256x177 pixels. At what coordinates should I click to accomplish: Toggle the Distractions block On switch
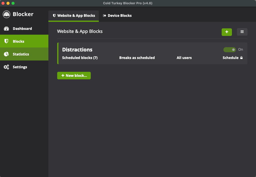click(x=230, y=50)
